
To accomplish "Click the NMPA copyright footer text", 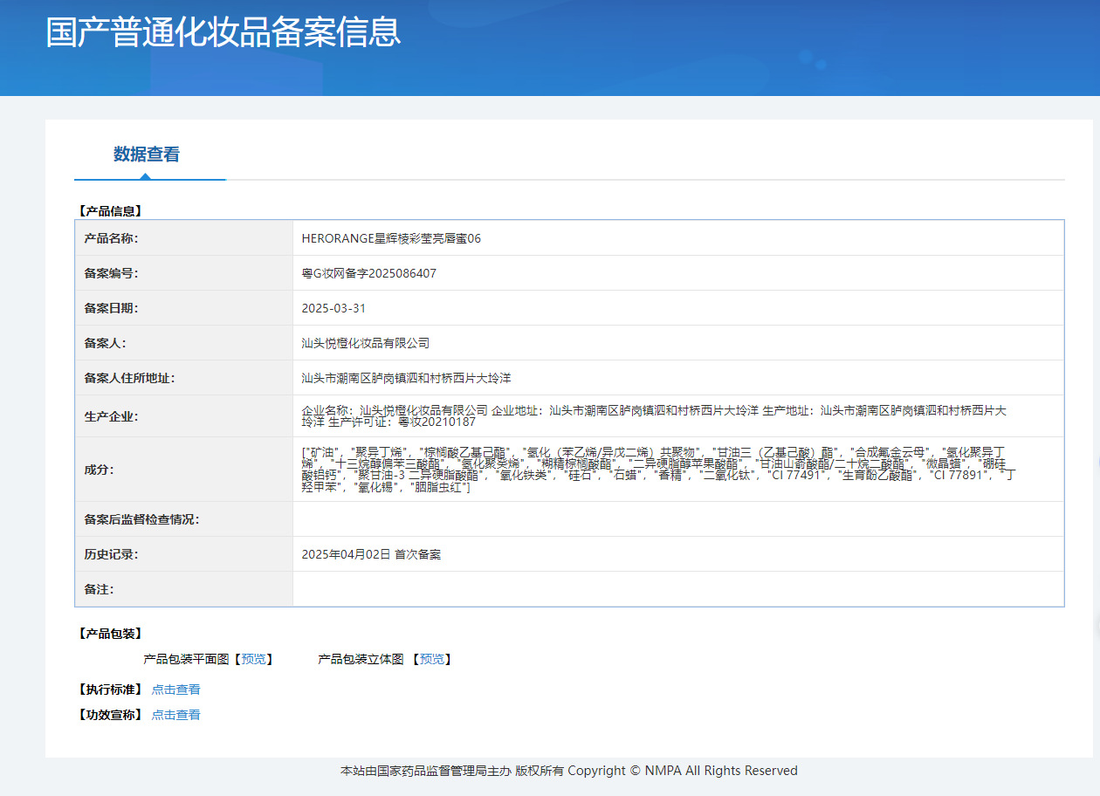I will [x=568, y=771].
